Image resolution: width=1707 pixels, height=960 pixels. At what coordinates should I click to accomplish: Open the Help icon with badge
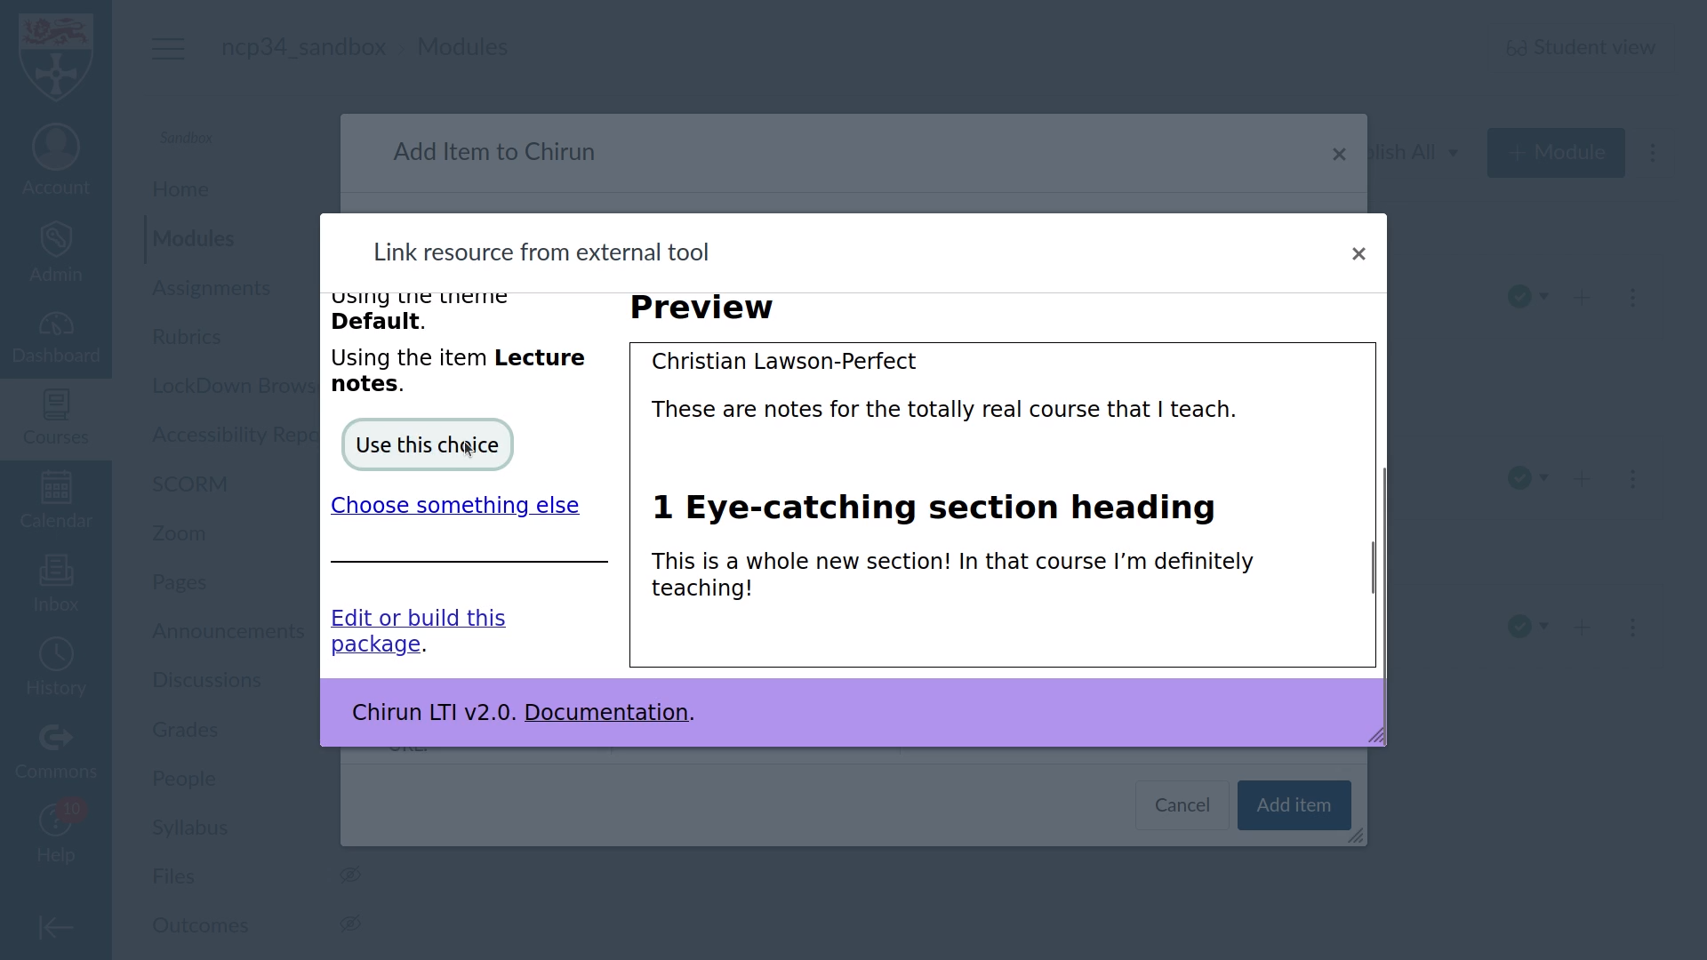[x=56, y=820]
